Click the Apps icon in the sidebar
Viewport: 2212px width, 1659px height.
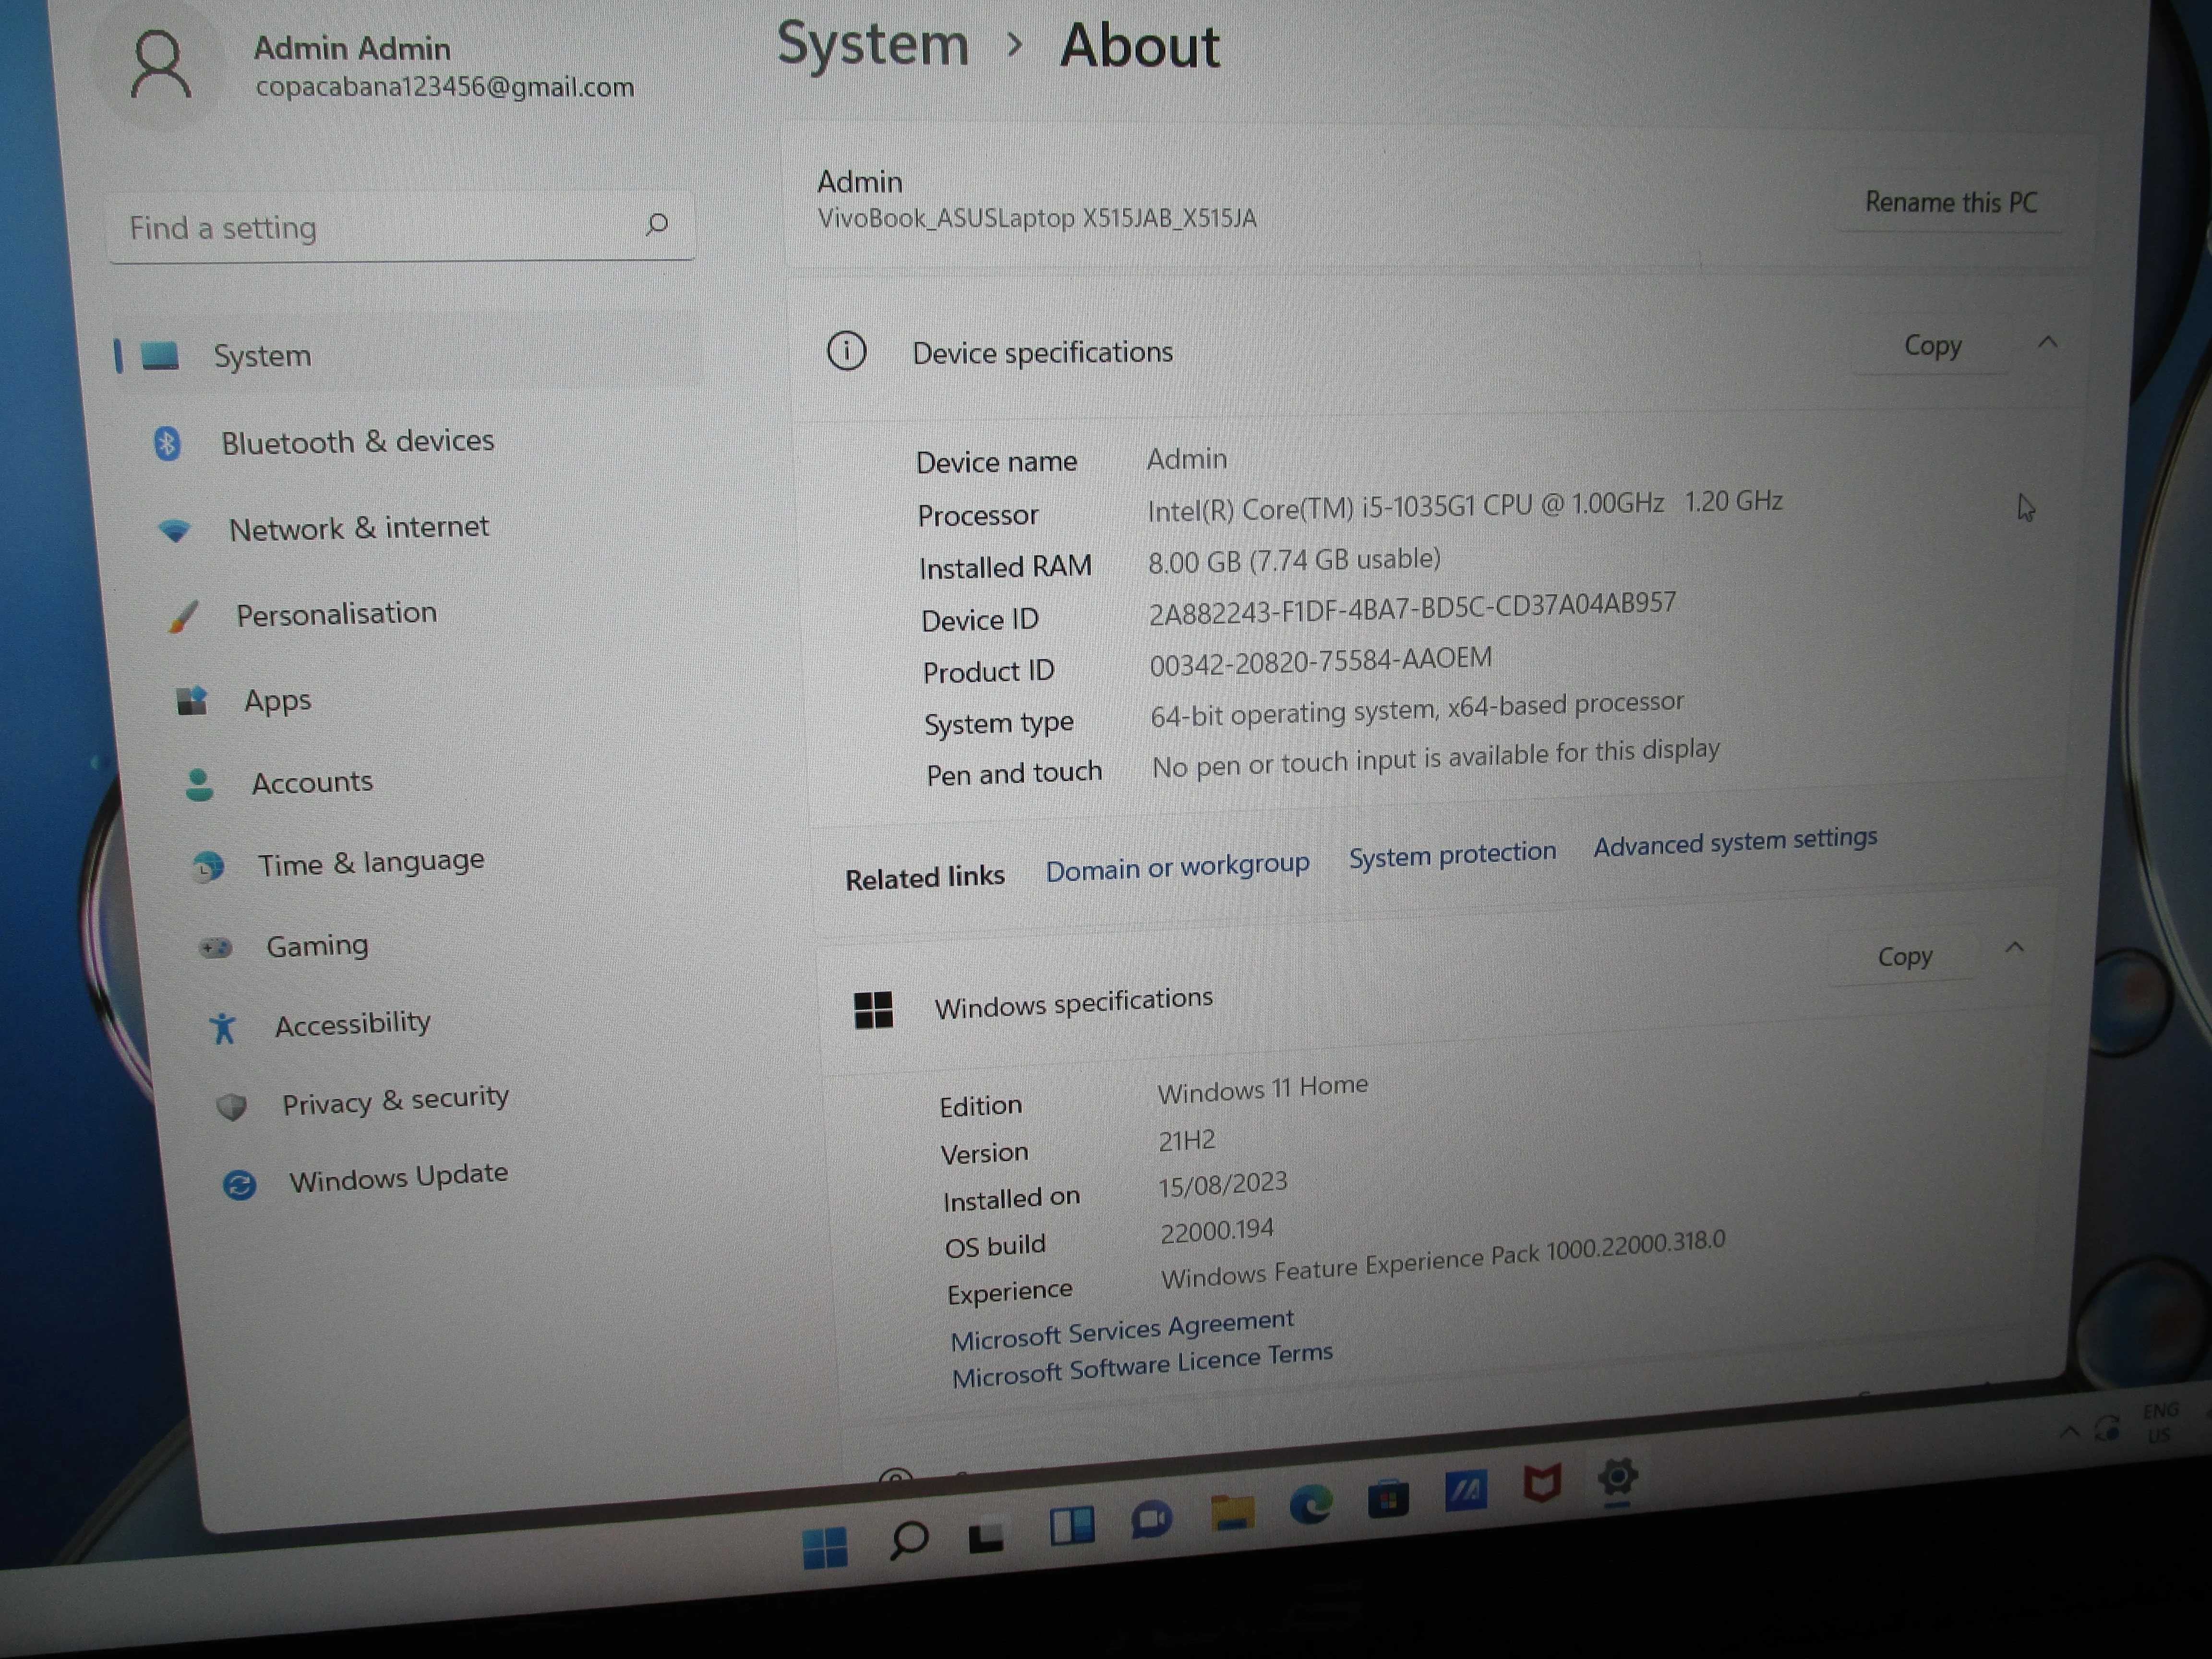pyautogui.click(x=192, y=701)
